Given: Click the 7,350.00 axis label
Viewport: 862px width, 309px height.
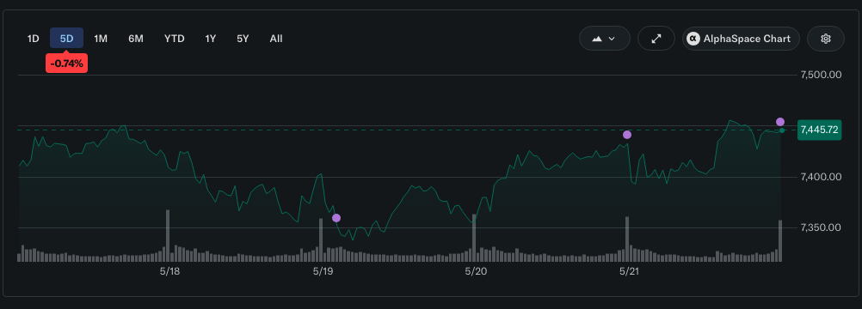Looking at the screenshot, I should tap(821, 227).
